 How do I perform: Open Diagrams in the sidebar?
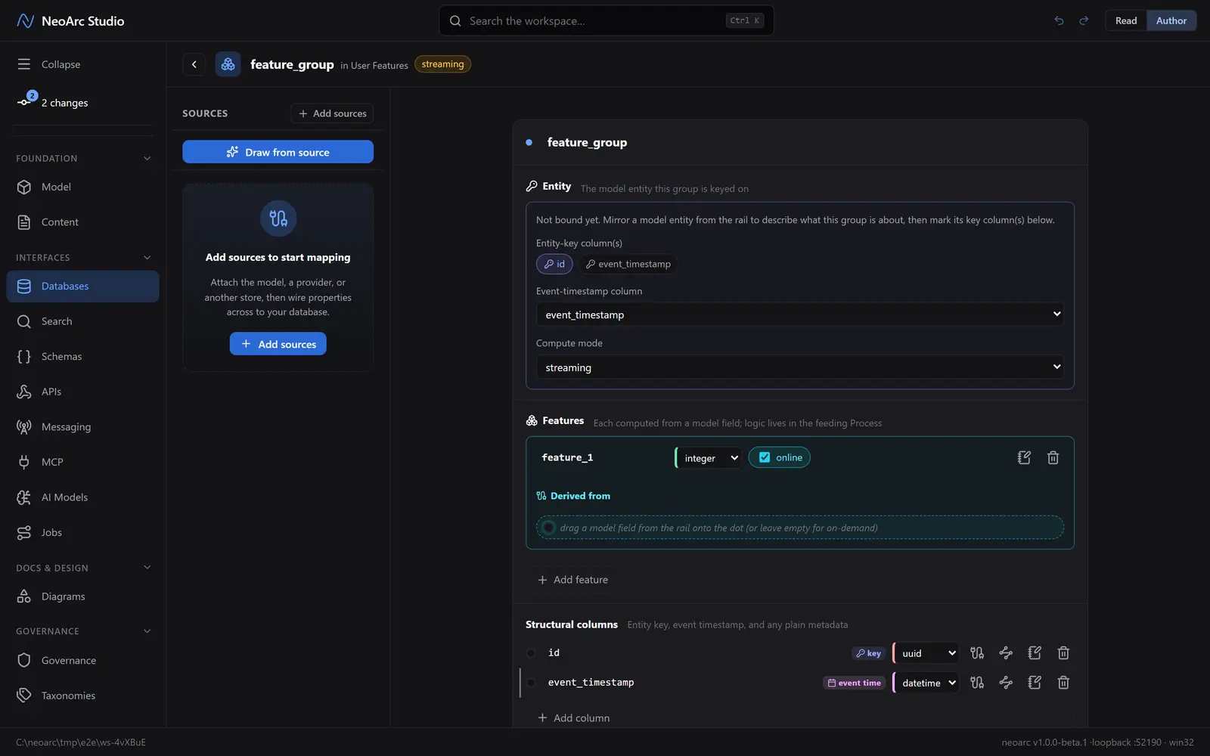click(x=83, y=596)
